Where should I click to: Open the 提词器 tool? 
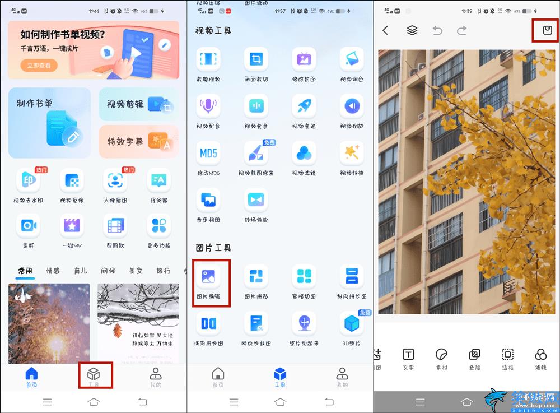(159, 186)
